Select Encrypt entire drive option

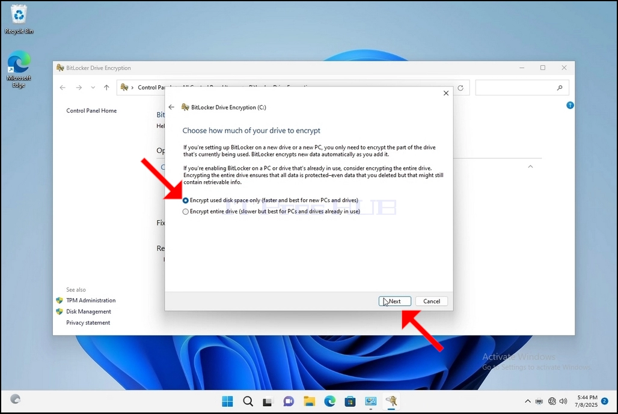point(271,211)
